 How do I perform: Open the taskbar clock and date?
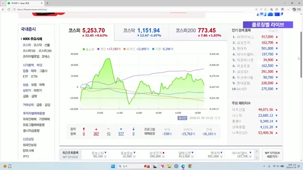291,166
